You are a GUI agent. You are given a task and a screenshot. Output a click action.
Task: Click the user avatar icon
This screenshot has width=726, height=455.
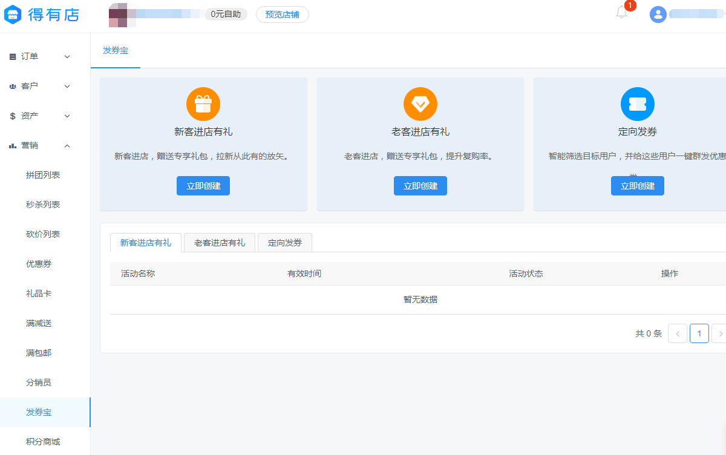pos(658,15)
